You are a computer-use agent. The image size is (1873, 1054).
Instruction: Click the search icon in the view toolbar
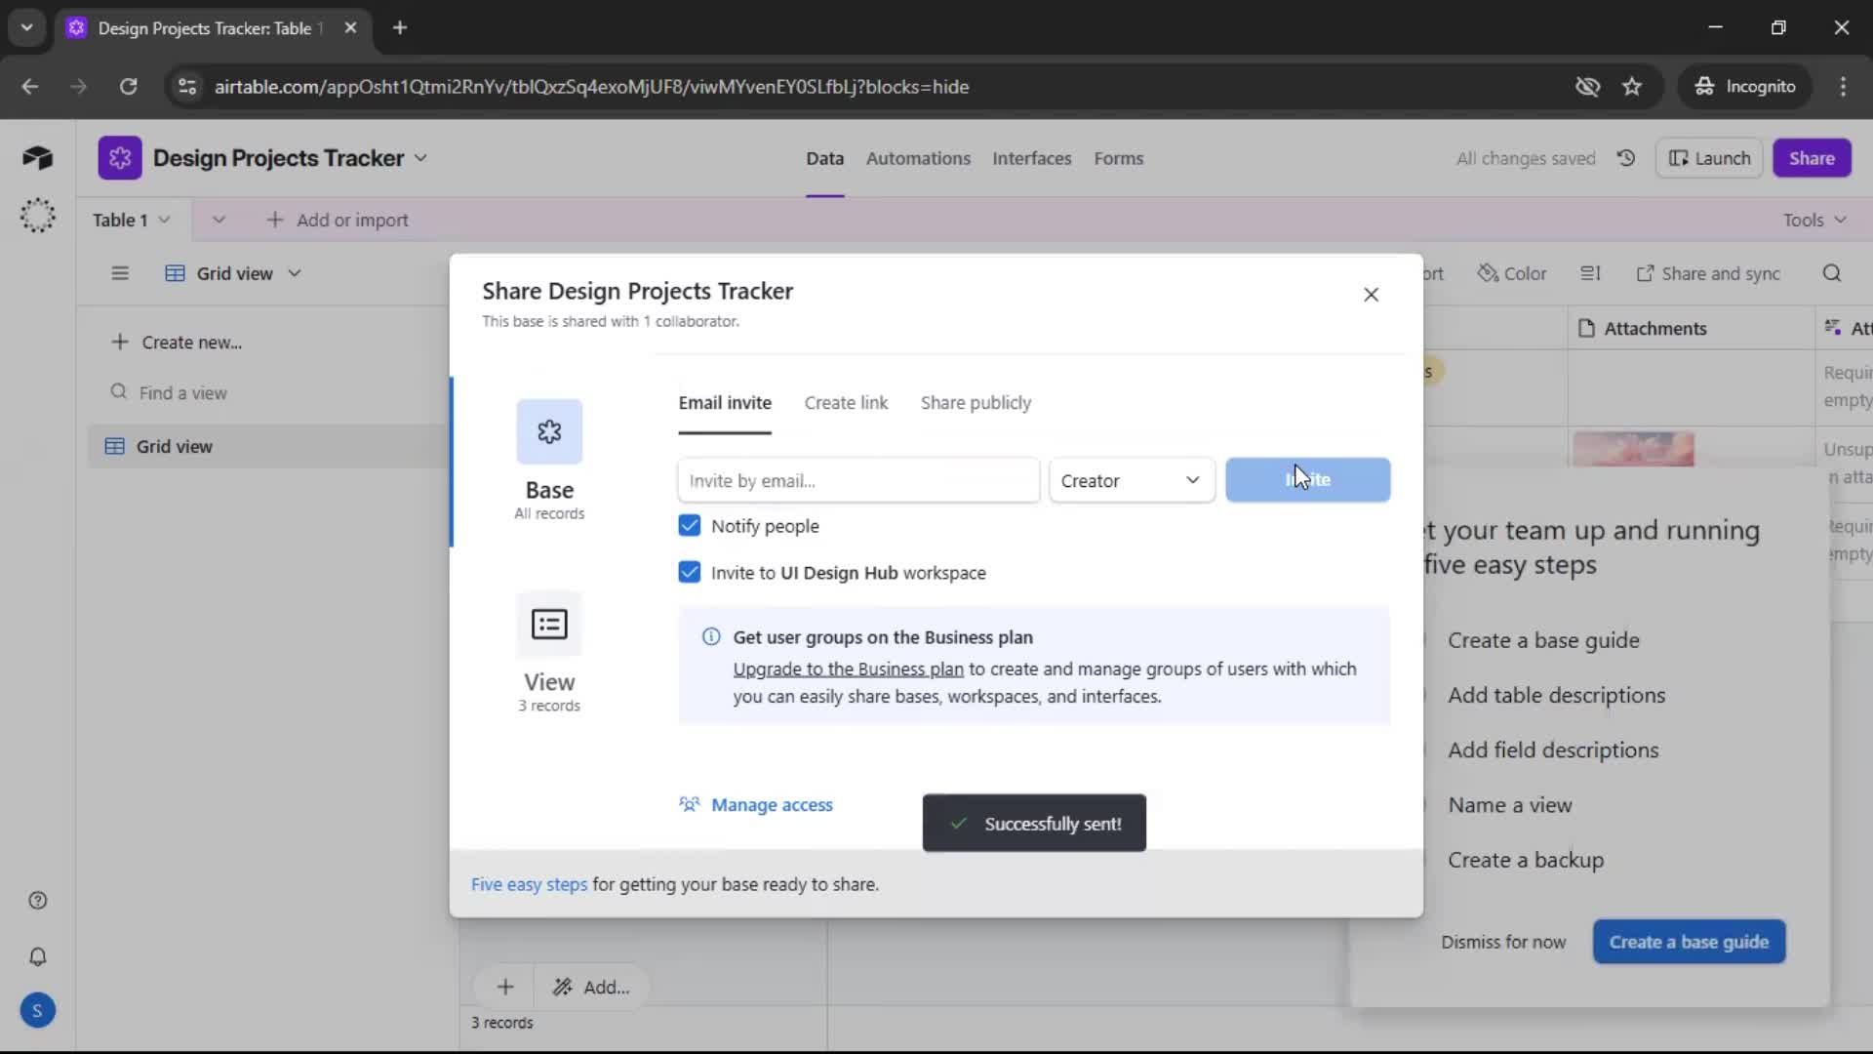tap(1833, 273)
